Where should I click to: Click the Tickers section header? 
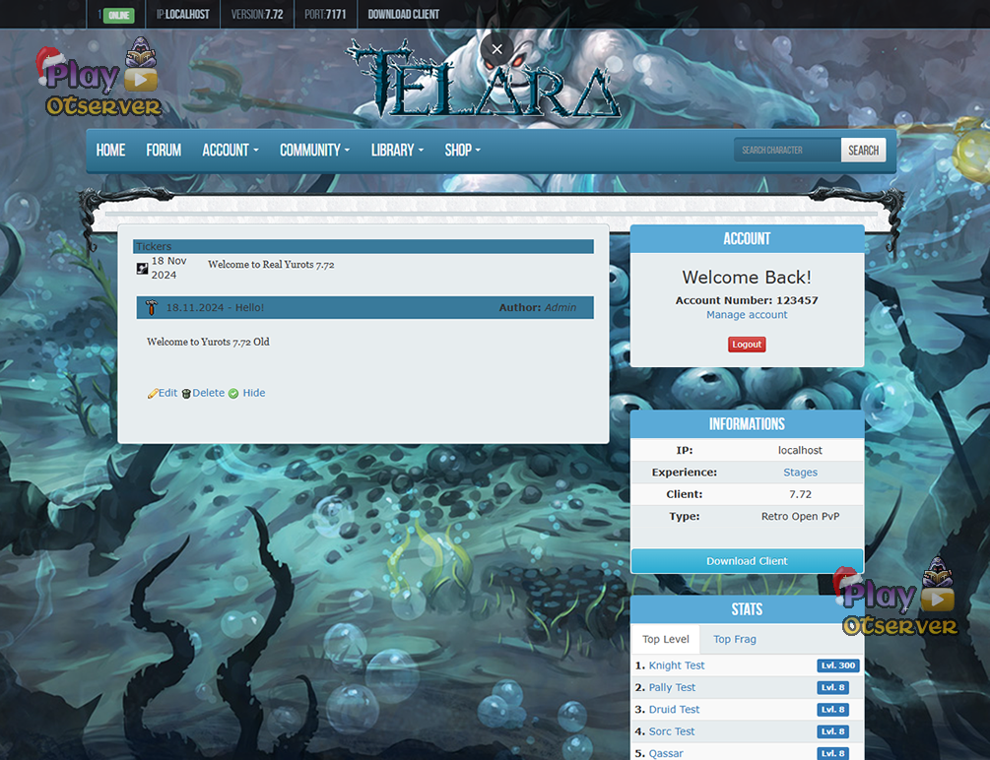(x=363, y=246)
